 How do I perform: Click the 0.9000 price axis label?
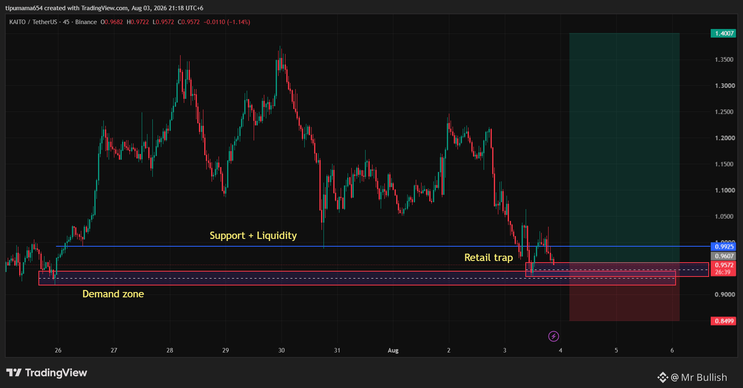click(724, 294)
